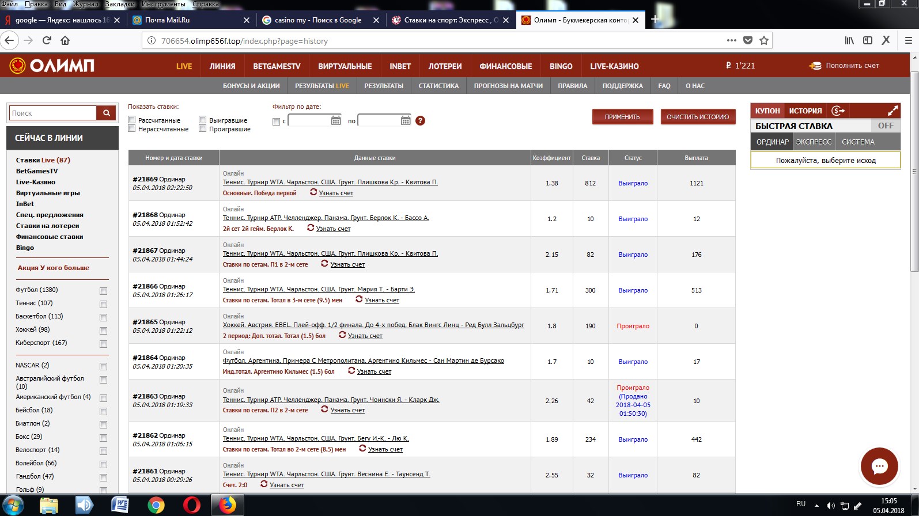The image size is (919, 516).
Task: Check the Проигравшие filter
Action: [203, 129]
